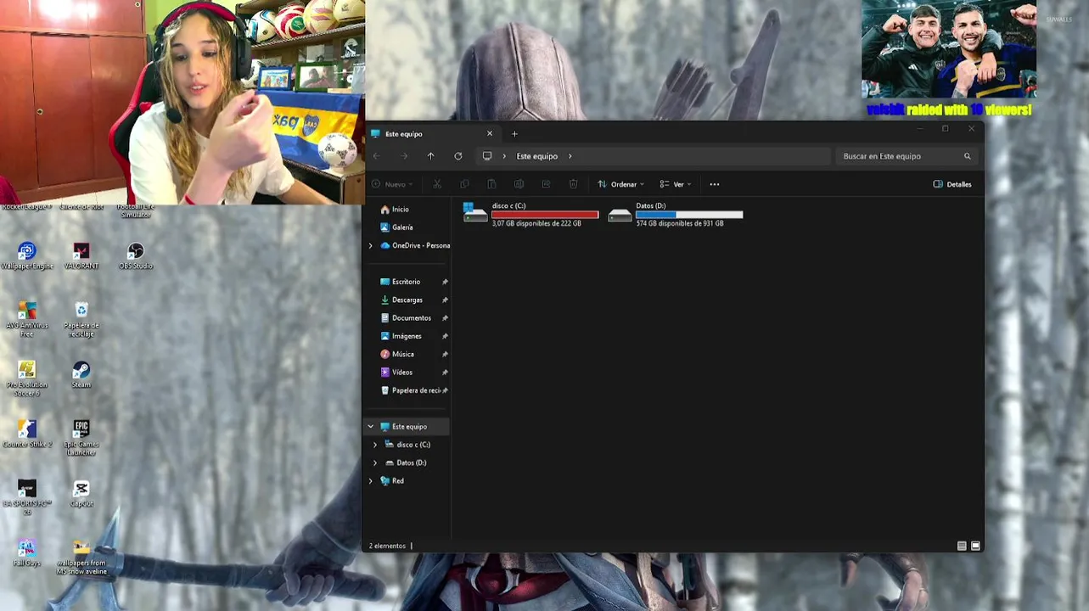Launch Pro Evolution Soccer 6 shortcut
Screen dimensions: 1089x611
click(x=27, y=378)
